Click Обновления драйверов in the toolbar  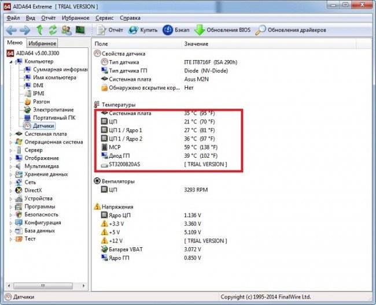coord(292,29)
